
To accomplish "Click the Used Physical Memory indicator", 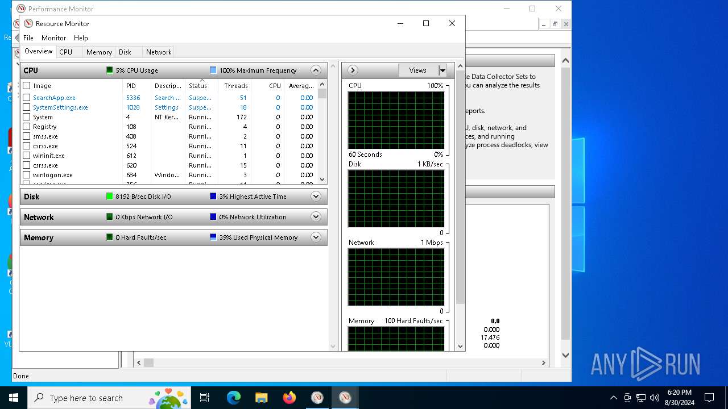I will pyautogui.click(x=213, y=237).
